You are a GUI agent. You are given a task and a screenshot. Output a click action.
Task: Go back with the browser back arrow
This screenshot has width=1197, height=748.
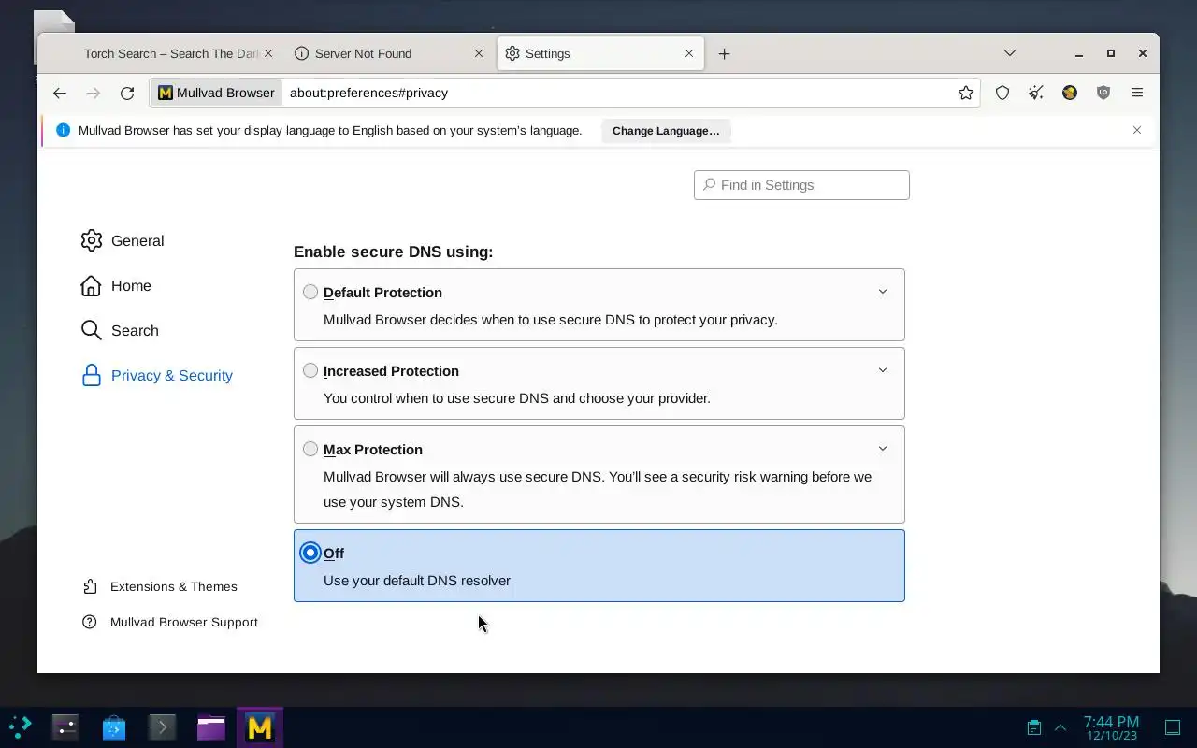point(60,93)
